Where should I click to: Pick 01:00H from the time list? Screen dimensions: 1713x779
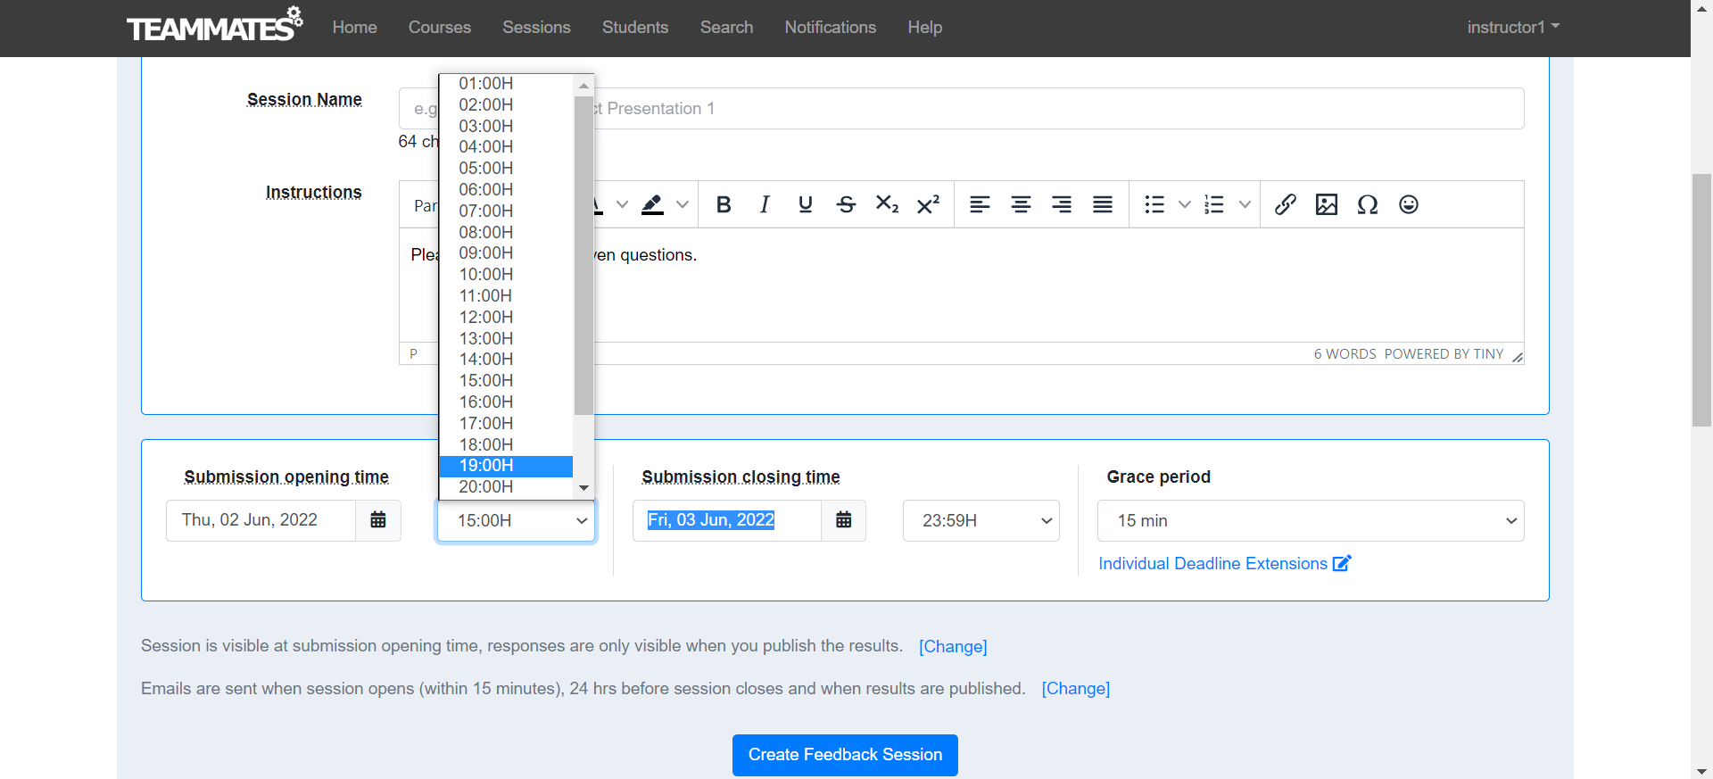point(506,84)
